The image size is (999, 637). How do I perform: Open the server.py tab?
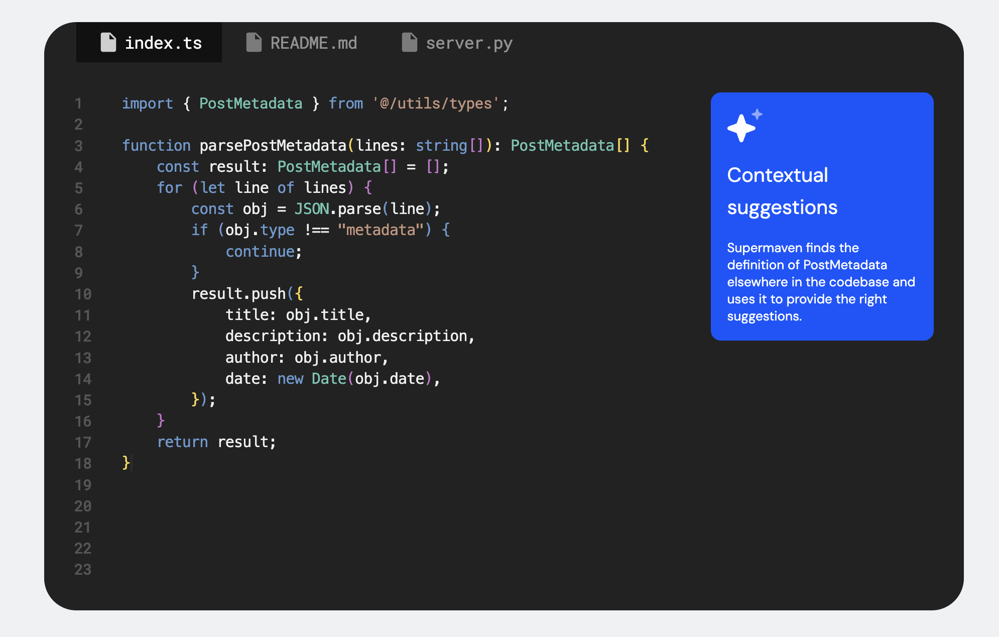tap(457, 43)
